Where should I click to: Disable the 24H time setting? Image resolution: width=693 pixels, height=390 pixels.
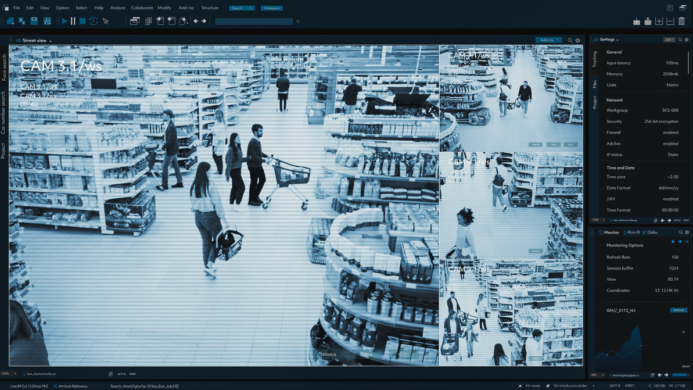(672, 199)
